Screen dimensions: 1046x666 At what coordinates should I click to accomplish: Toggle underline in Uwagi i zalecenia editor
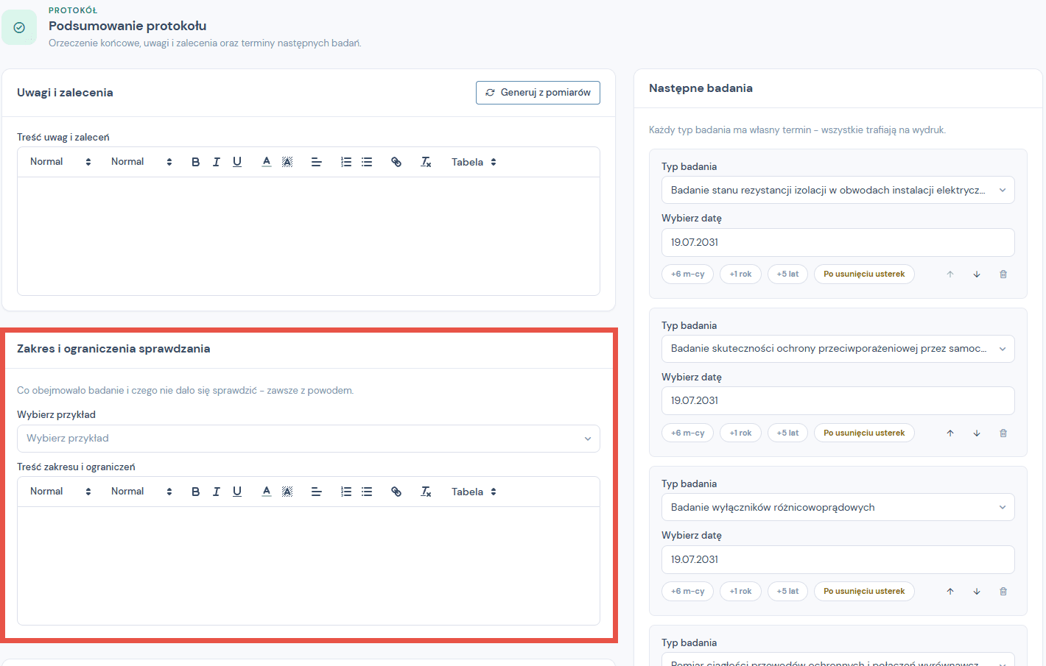pyautogui.click(x=237, y=162)
